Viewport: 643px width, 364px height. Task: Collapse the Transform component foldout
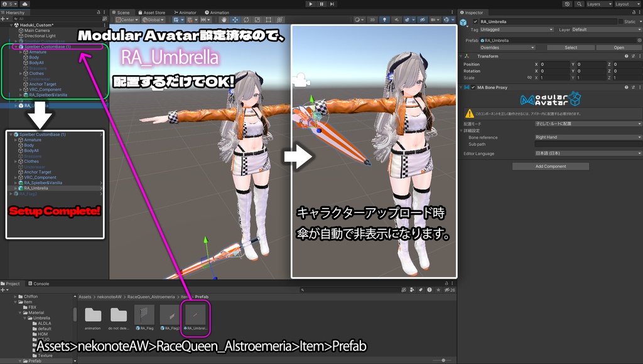click(462, 56)
